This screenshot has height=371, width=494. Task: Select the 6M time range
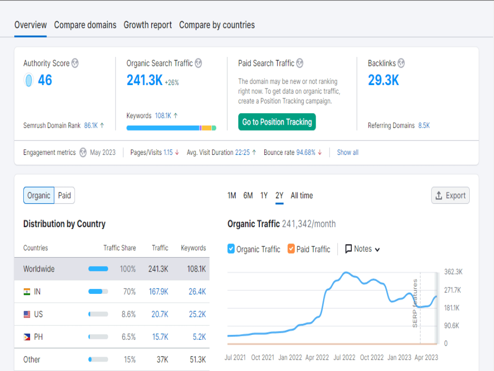click(x=248, y=195)
